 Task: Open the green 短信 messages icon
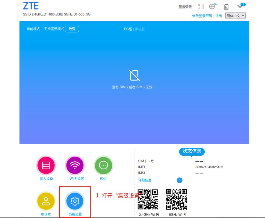[104, 165]
